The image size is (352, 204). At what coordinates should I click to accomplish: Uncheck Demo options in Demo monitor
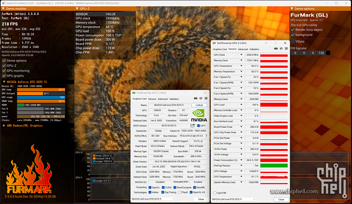pyautogui.click(x=4, y=61)
